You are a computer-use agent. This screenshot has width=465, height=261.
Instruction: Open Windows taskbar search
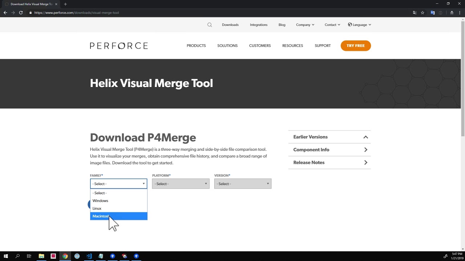17,256
